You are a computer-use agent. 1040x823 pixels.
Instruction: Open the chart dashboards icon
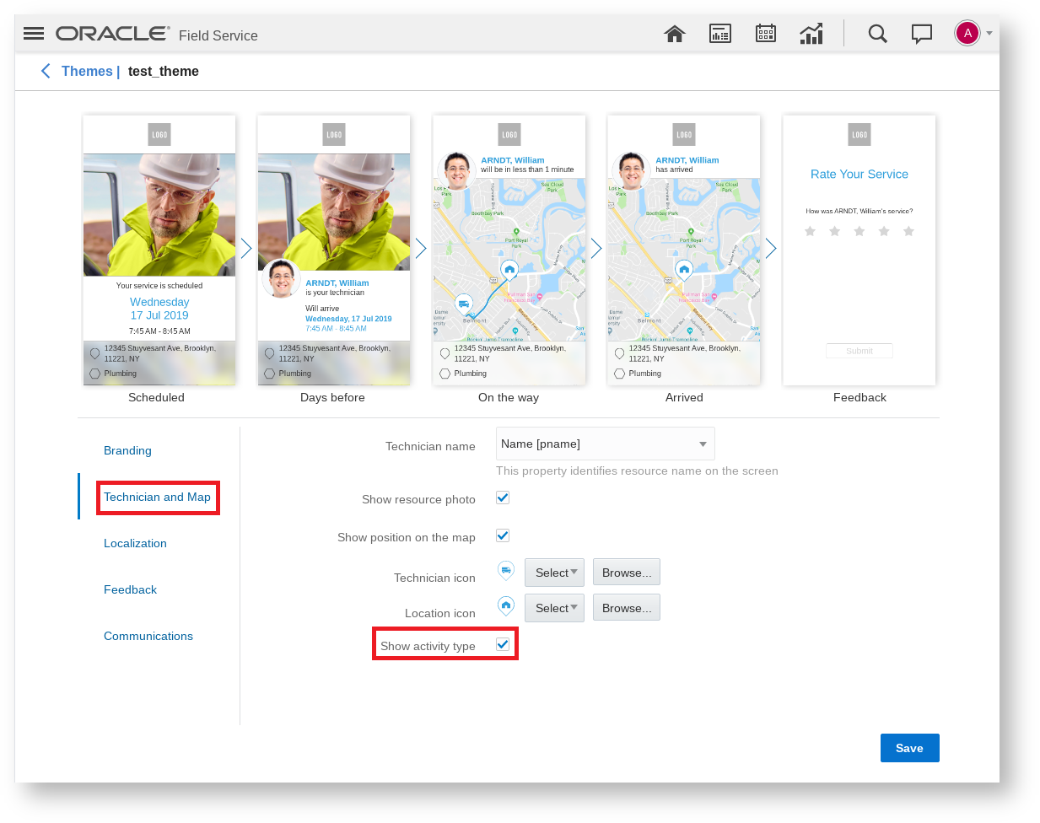click(811, 34)
